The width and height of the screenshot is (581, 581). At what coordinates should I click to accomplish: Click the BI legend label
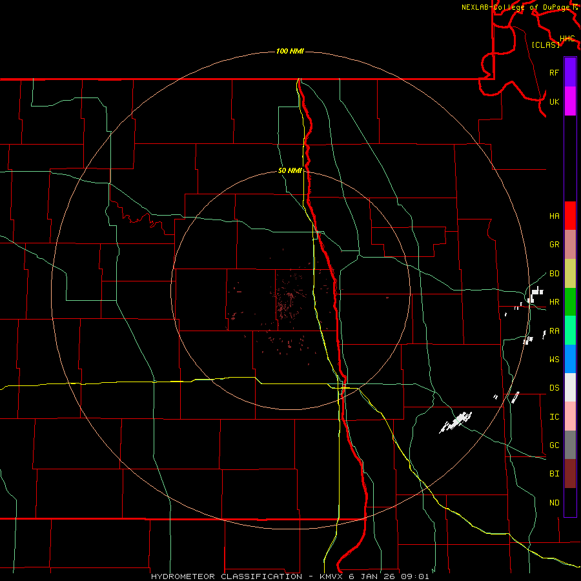coord(554,474)
